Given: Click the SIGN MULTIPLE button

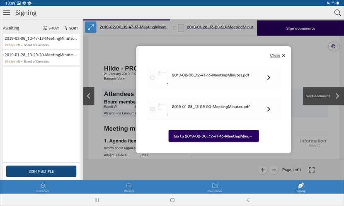Looking at the screenshot, I should click(41, 171).
